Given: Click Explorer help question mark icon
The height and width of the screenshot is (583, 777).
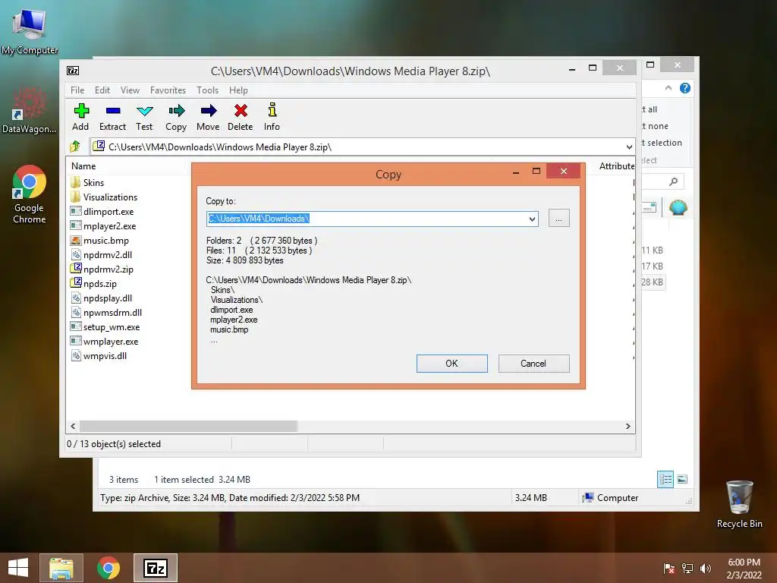Looking at the screenshot, I should (685, 88).
